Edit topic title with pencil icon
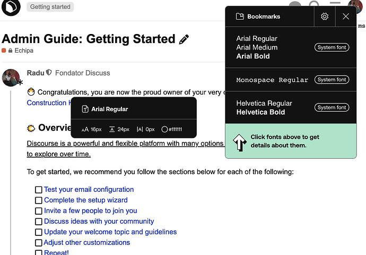The height and width of the screenshot is (255, 366). pyautogui.click(x=184, y=39)
